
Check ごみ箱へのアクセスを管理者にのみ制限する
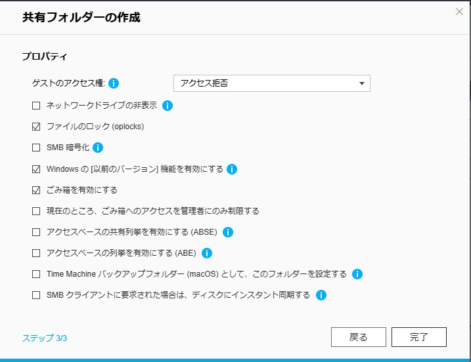coord(36,211)
